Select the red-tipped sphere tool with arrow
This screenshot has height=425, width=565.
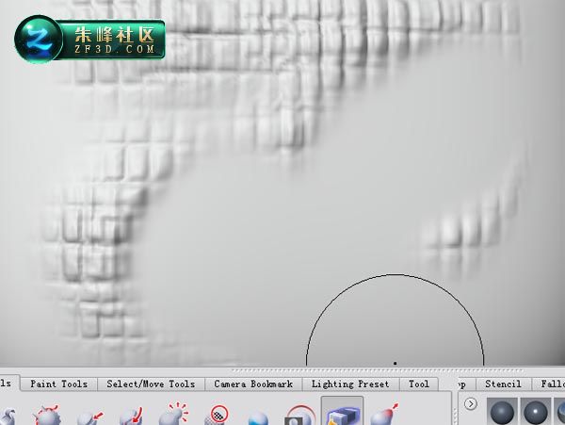click(x=384, y=415)
